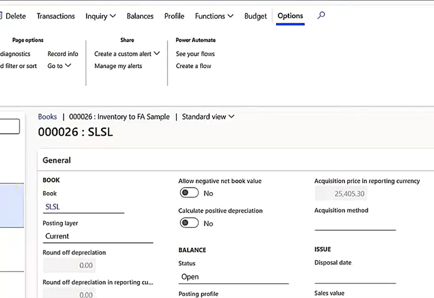The height and width of the screenshot is (298, 434).
Task: Click the Status field showing Open
Action: 233,277
